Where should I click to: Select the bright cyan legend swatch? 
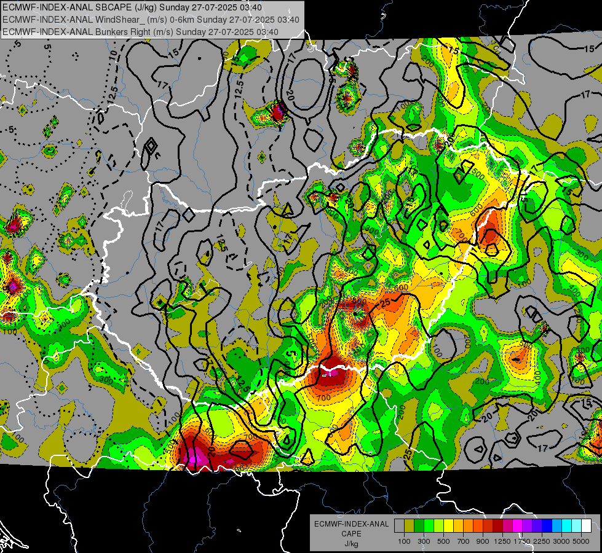click(x=567, y=526)
